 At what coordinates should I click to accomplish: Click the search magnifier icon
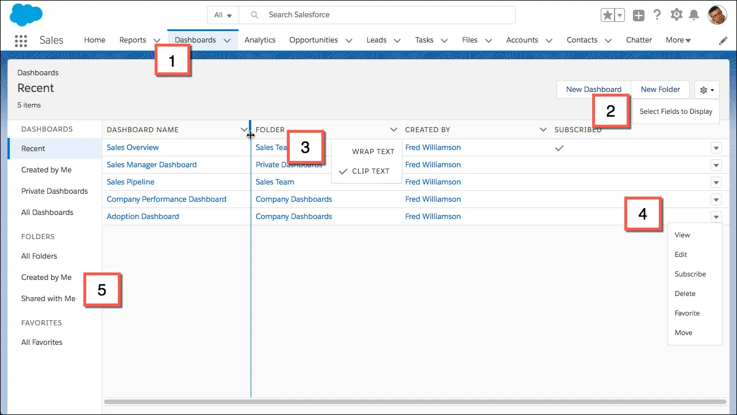coord(255,15)
